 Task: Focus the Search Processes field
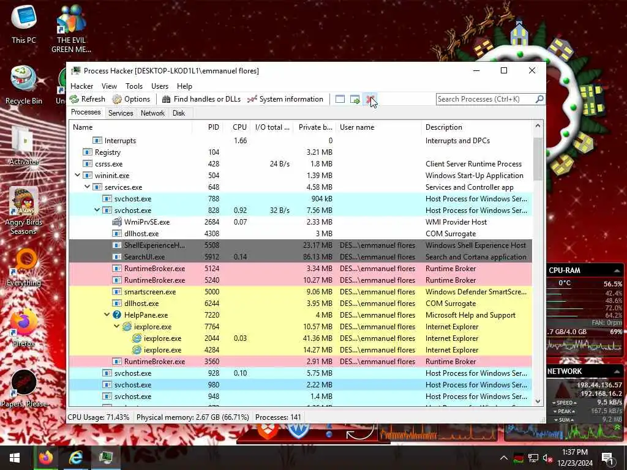coord(486,99)
